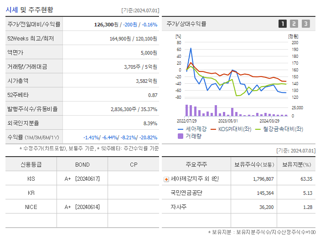Viewport: 320px width, 239px height.
Task: Click the 국민연금공단 shareholder name
Action: tap(186, 193)
